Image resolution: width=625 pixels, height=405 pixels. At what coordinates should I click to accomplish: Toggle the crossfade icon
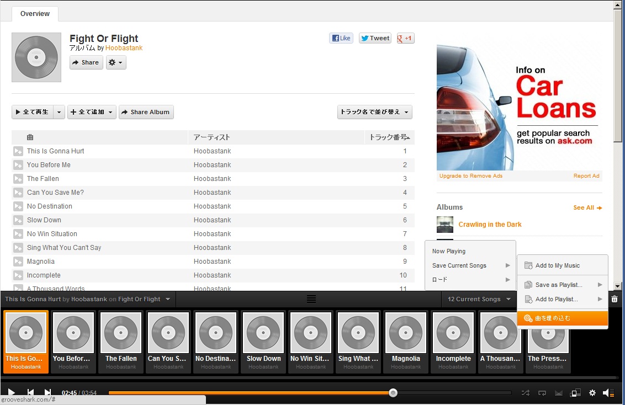(x=559, y=393)
